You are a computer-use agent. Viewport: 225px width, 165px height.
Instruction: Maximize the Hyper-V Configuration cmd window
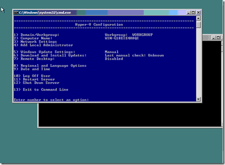click(x=193, y=13)
